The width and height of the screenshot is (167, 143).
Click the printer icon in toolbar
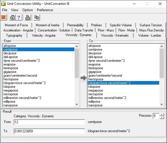[28, 17]
